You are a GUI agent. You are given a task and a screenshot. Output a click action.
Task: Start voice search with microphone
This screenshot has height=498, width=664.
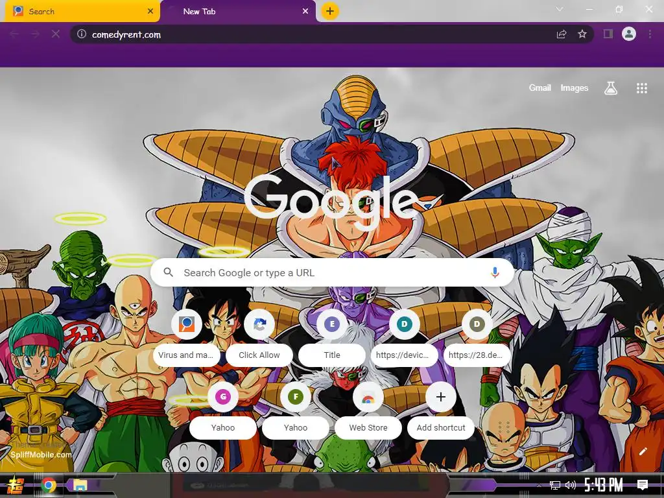(495, 272)
